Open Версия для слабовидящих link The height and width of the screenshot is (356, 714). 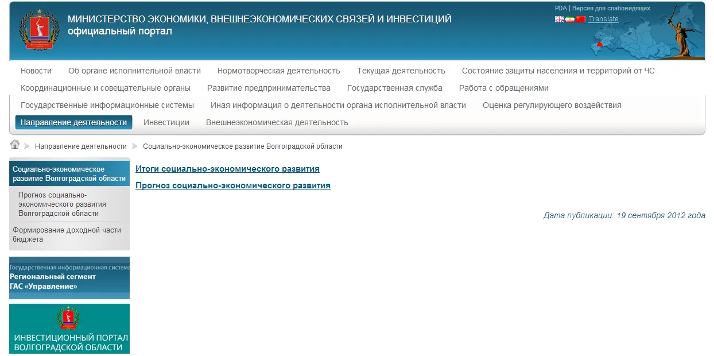611,9
